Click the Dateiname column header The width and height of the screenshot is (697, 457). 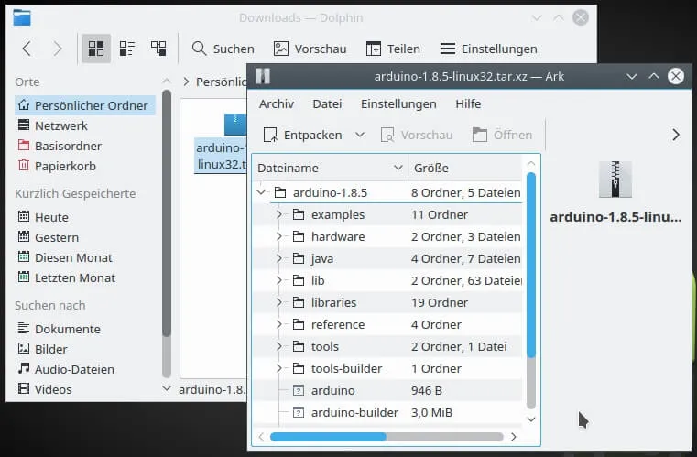pos(288,168)
